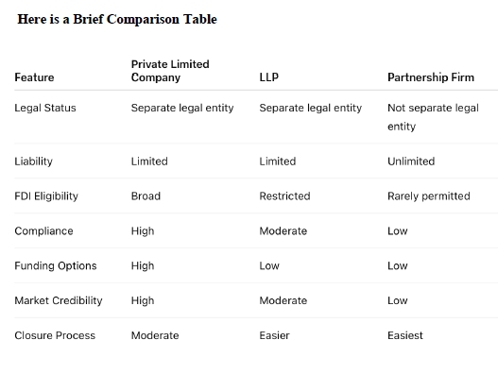
Task: Click the Legal Status row label
Action: tap(45, 108)
